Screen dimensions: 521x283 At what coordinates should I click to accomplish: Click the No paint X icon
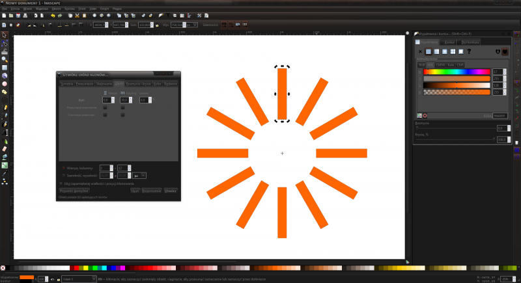pyautogui.click(x=420, y=51)
